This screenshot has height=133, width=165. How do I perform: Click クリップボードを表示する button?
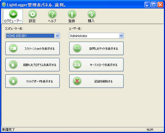coord(32,81)
